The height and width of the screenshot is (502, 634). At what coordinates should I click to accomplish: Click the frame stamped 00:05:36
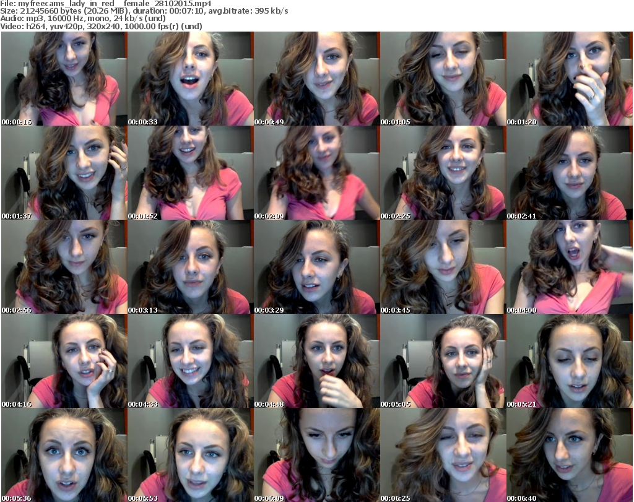(x=64, y=455)
